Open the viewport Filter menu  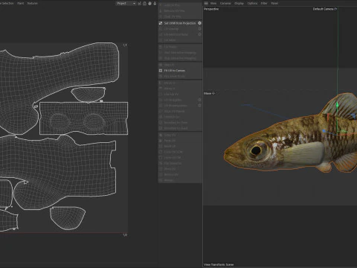[264, 3]
